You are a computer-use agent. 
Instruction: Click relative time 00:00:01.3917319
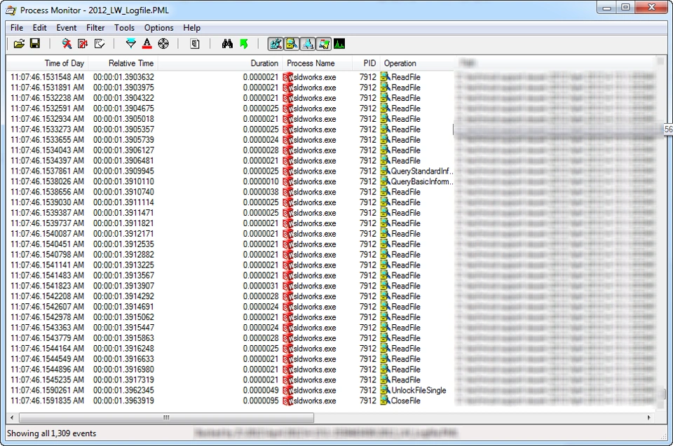click(x=123, y=380)
